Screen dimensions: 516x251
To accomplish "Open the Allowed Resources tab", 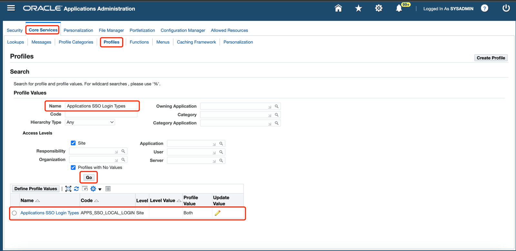I will click(x=229, y=30).
